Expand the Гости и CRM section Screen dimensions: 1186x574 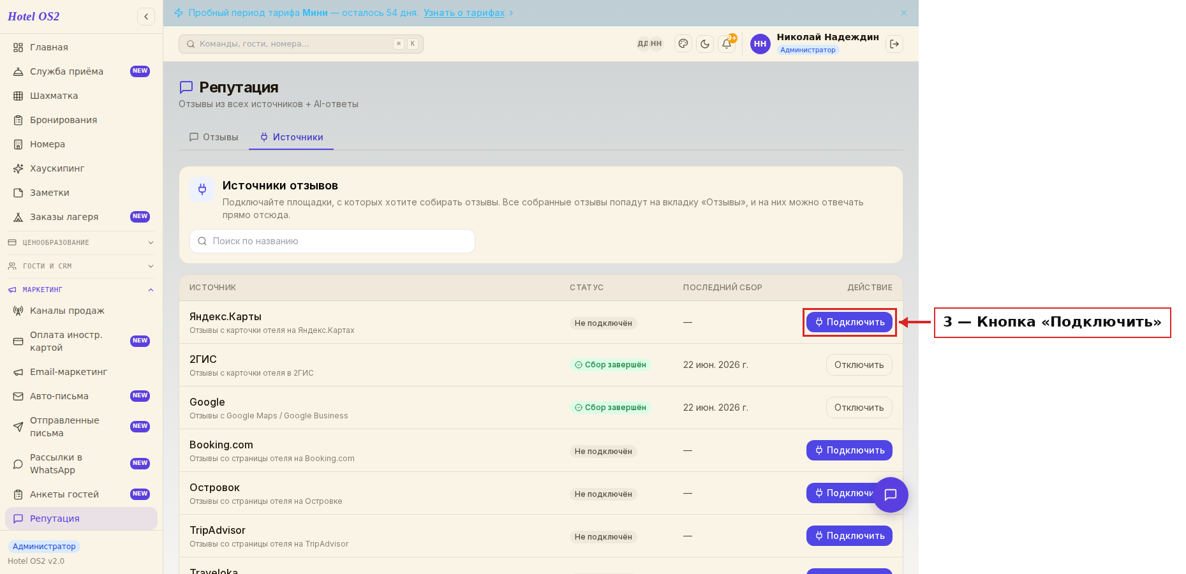[81, 266]
